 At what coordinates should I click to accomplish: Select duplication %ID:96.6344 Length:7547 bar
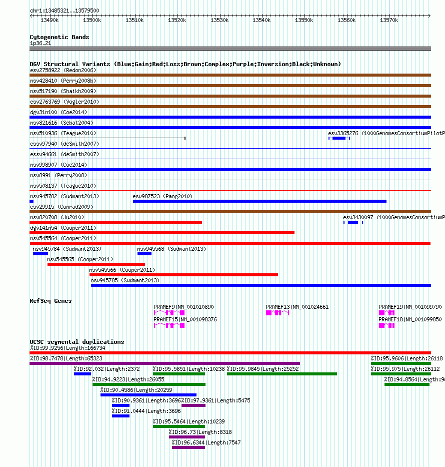[188, 447]
